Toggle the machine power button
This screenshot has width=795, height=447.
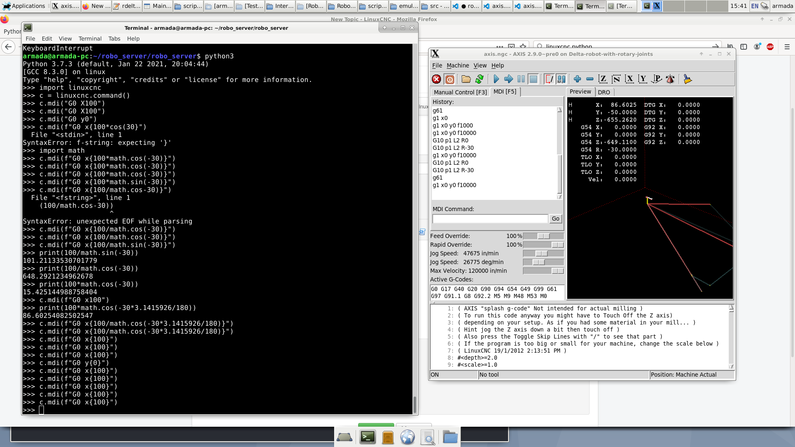pyautogui.click(x=450, y=79)
